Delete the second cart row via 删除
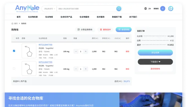This screenshot has height=107, width=187. [x=128, y=69]
